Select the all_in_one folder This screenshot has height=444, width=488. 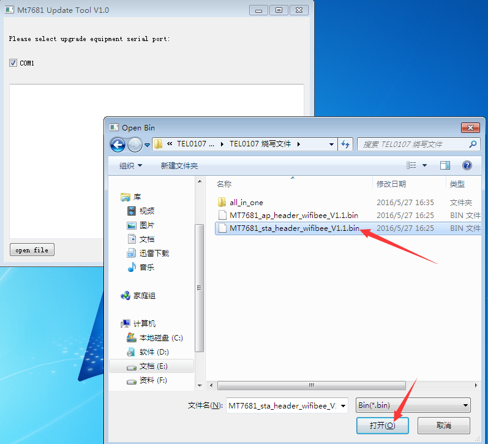tap(246, 203)
